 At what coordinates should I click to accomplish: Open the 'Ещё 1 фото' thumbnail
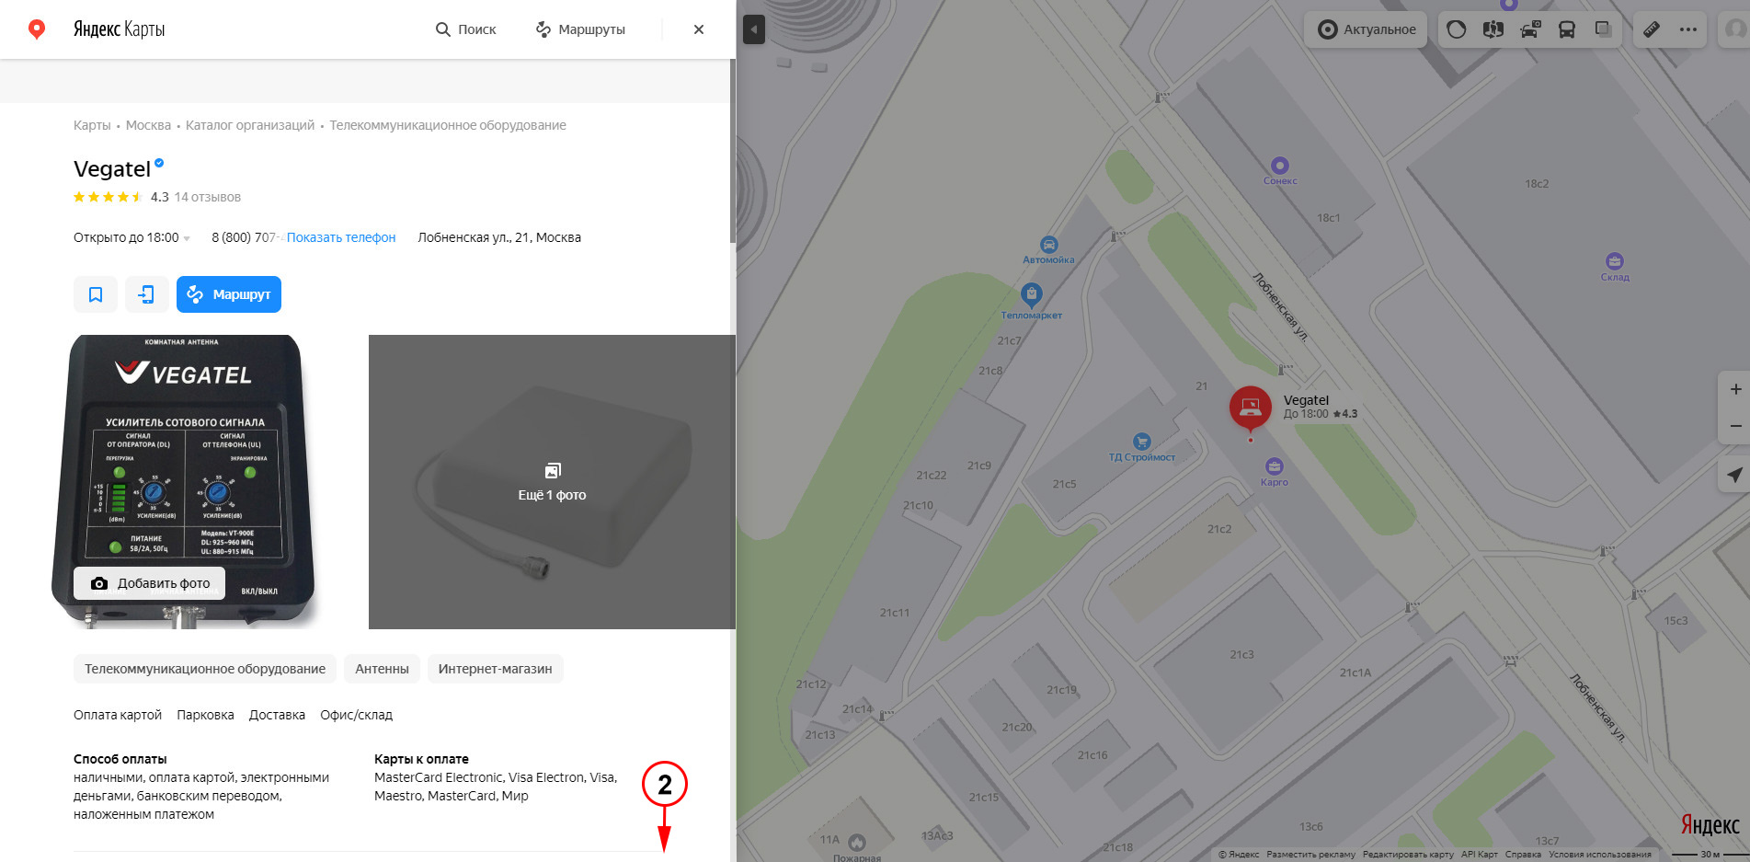552,482
